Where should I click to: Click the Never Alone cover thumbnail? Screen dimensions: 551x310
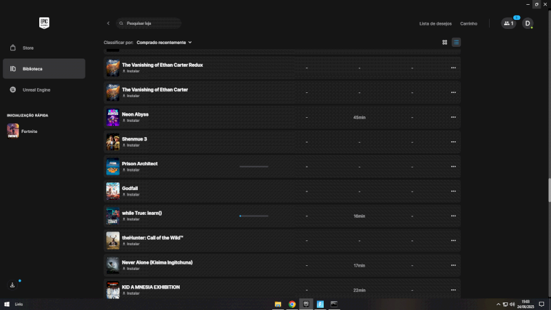[113, 265]
